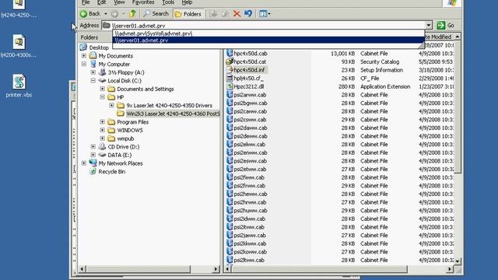Expand Program Files folder node
498x280 pixels.
(x=102, y=122)
